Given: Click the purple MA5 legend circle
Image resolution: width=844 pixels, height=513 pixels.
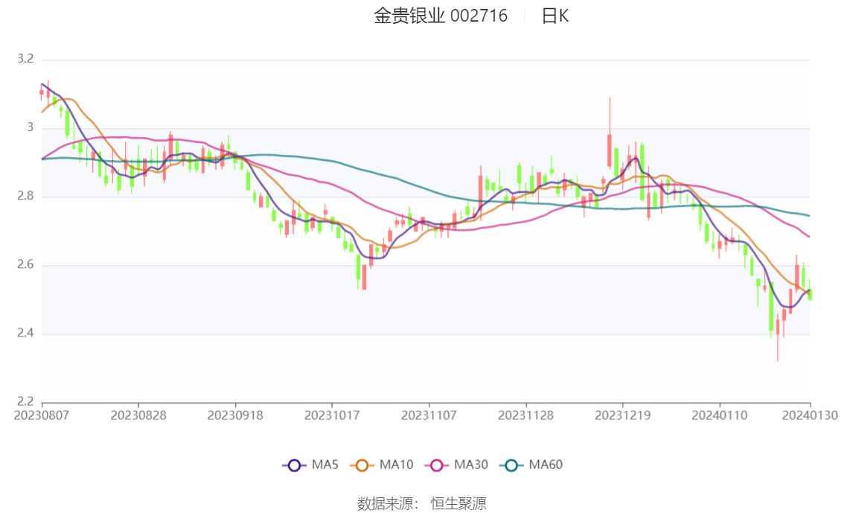Looking at the screenshot, I should pos(294,465).
